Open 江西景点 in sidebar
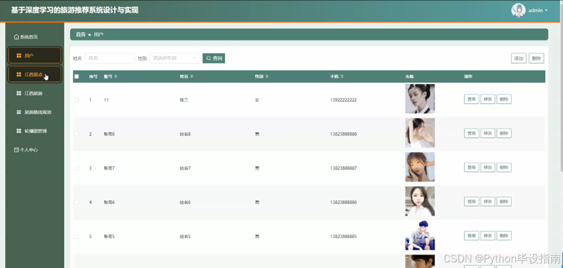Screen dimensions: 563x268 [35, 74]
